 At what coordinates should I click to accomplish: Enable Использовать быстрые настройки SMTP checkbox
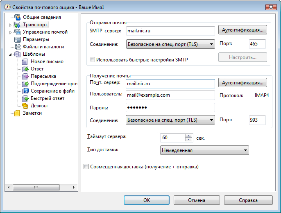pyautogui.click(x=92, y=60)
